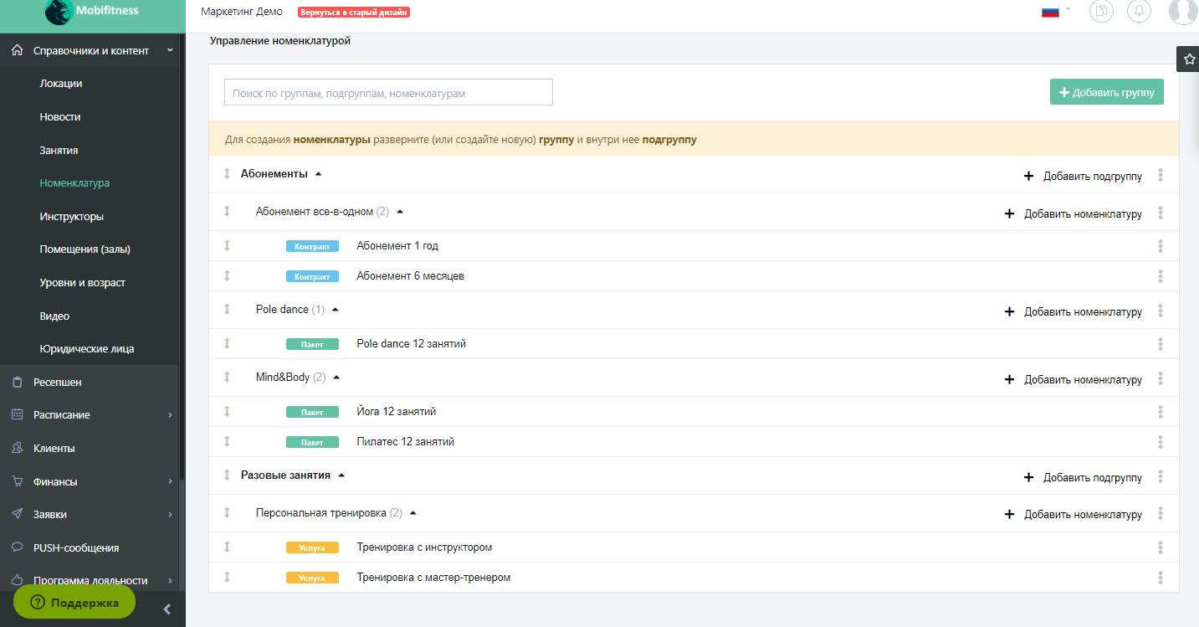Open the three-dot menu for Разовые занятия group
This screenshot has height=627, width=1199.
pyautogui.click(x=1161, y=476)
